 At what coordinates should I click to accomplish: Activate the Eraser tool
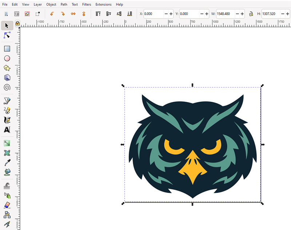click(x=7, y=205)
